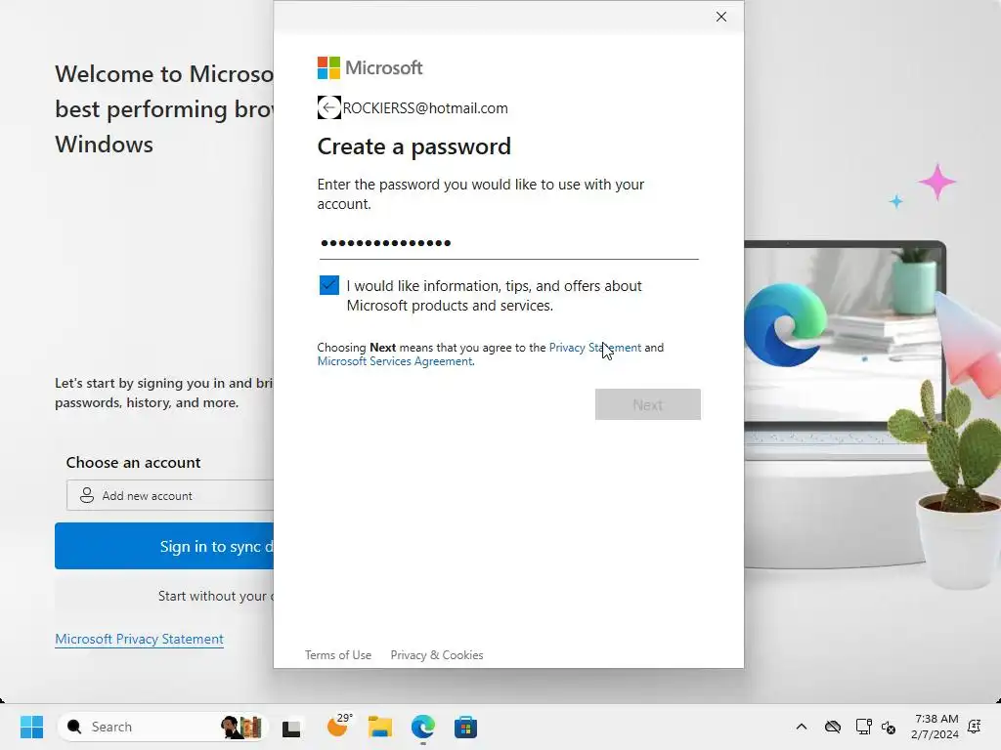This screenshot has width=1001, height=750.
Task: Click the Next button
Action: (x=647, y=404)
